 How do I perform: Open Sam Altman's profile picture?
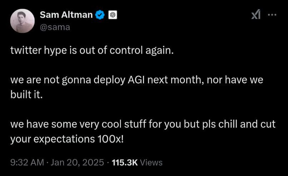(x=23, y=21)
